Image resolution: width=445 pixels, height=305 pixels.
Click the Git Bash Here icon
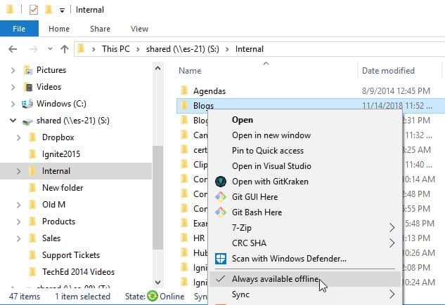coord(220,212)
